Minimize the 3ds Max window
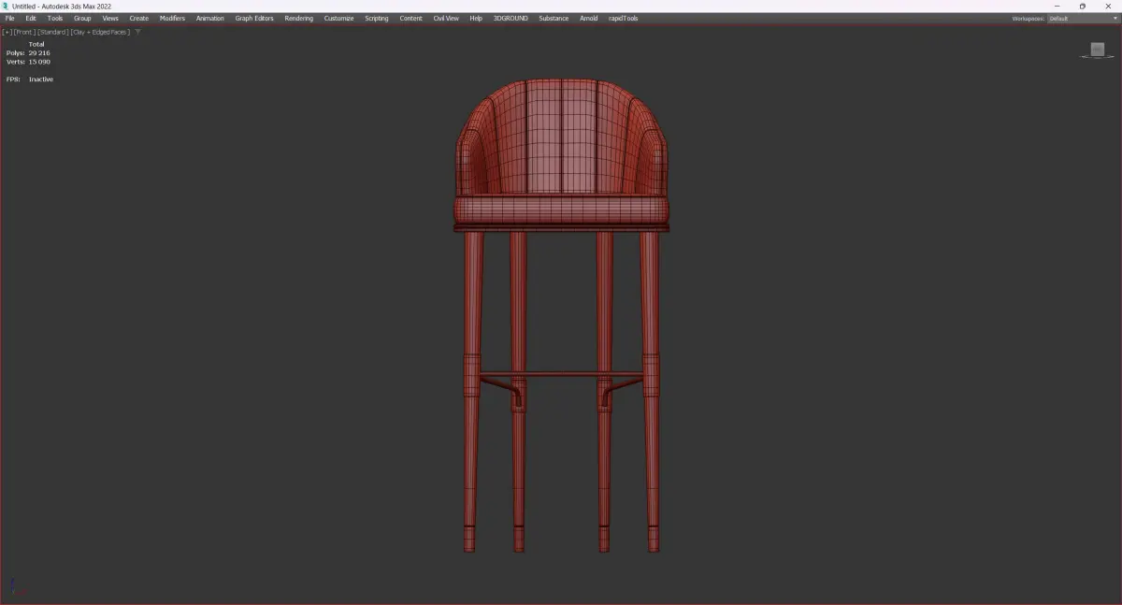1122x605 pixels. (x=1057, y=6)
